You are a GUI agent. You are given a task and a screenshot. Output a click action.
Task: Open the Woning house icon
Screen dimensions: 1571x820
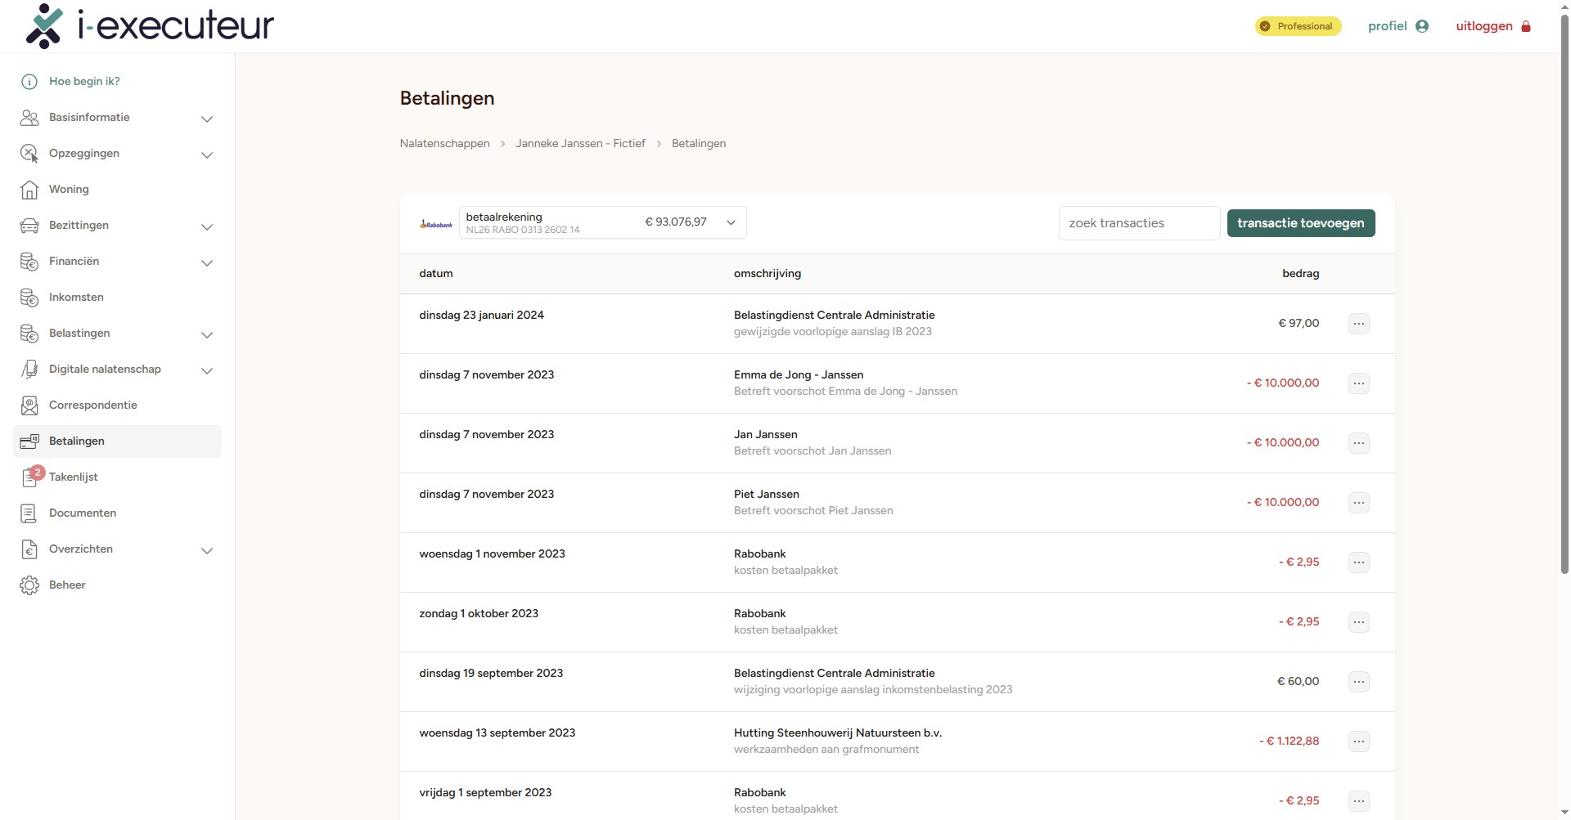click(29, 190)
